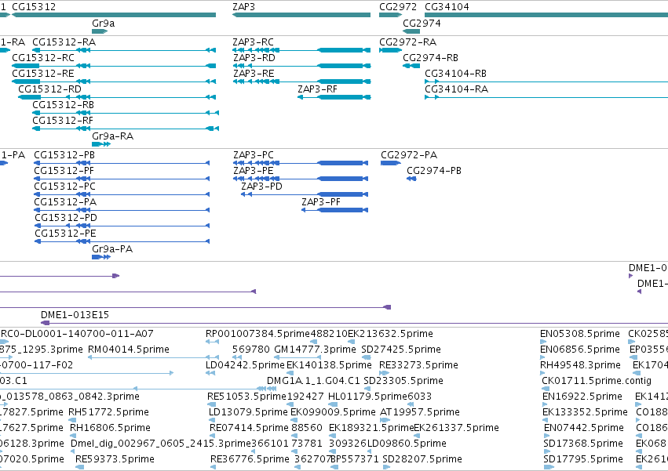This screenshot has width=668, height=471.
Task: Select the Gr9a-PA protein label
Action: [x=112, y=249]
